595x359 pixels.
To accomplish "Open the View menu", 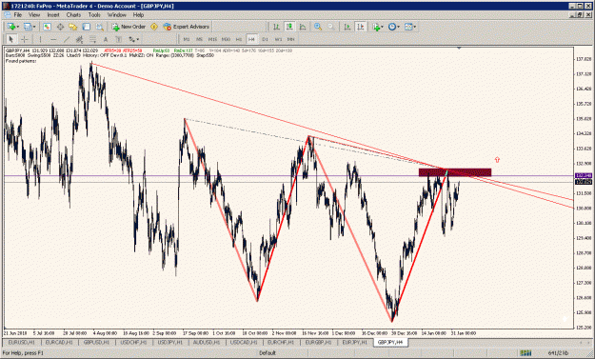I will 34,15.
